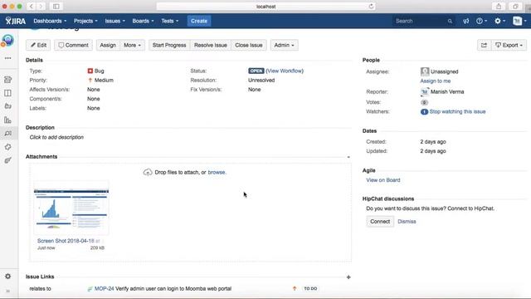The height and width of the screenshot is (299, 531).
Task: Open the screenshot attachment thumbnail
Action: 71,208
